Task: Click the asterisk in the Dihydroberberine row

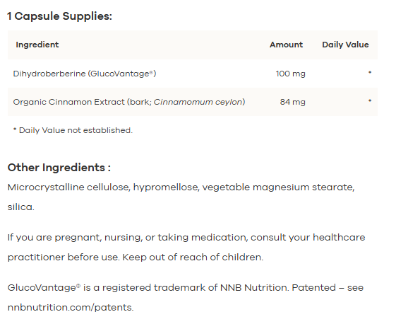Action: coord(370,73)
